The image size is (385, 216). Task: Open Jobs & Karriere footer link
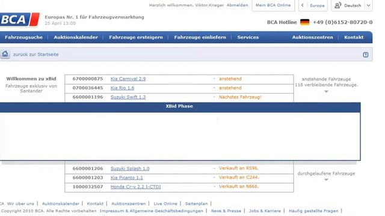[265, 211]
